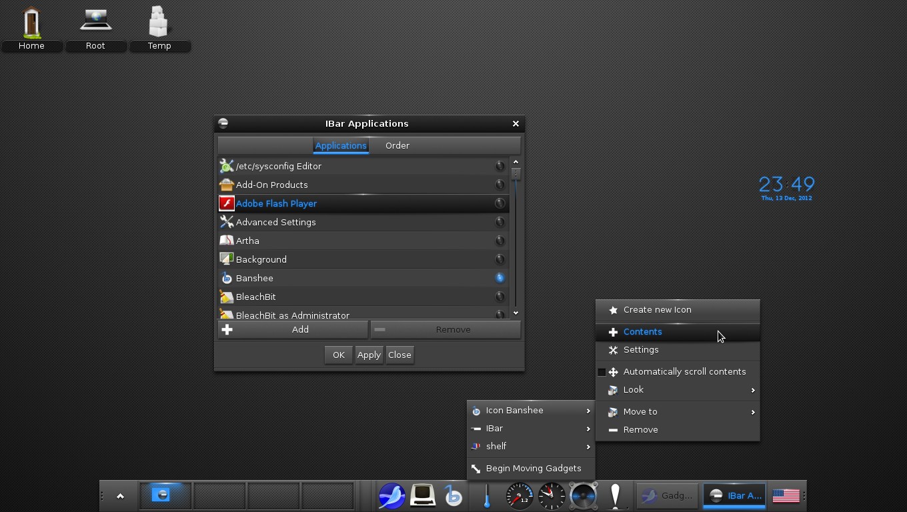Expand the Move to submenu

[640, 411]
